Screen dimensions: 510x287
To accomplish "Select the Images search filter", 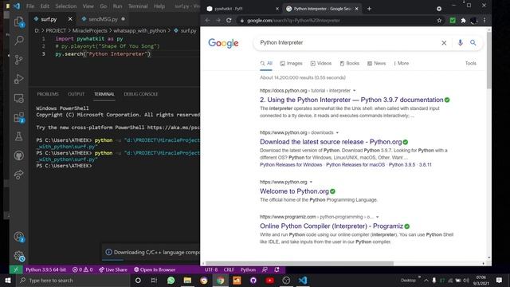I will 291,63.
